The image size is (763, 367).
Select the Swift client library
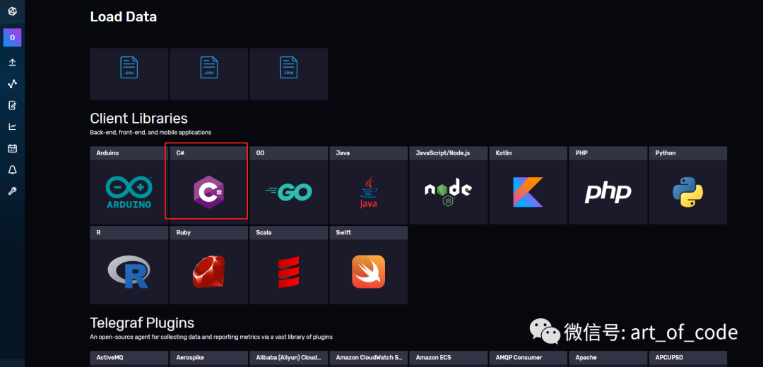click(x=368, y=270)
